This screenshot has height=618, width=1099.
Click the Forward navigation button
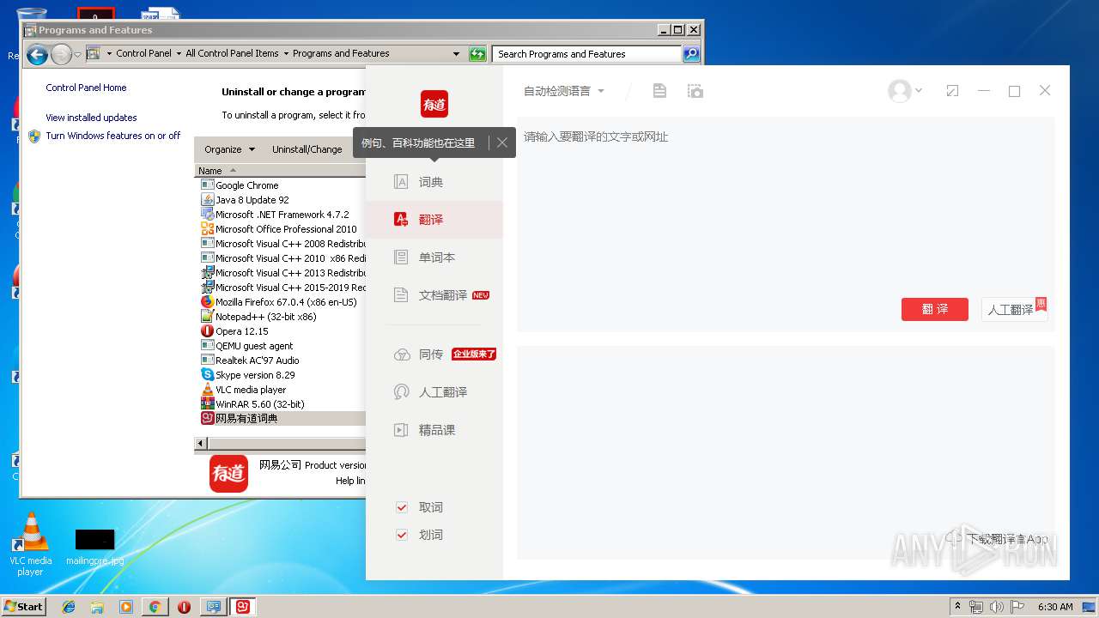(x=61, y=55)
